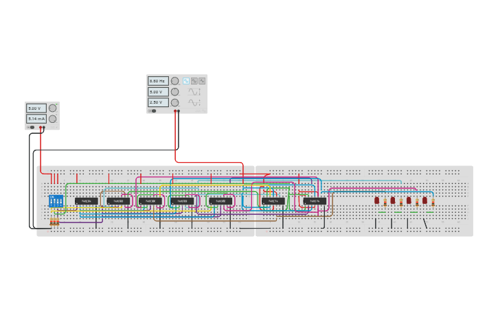Click the power supply current knob
Image resolution: width=498 pixels, height=311 pixels.
click(52, 119)
